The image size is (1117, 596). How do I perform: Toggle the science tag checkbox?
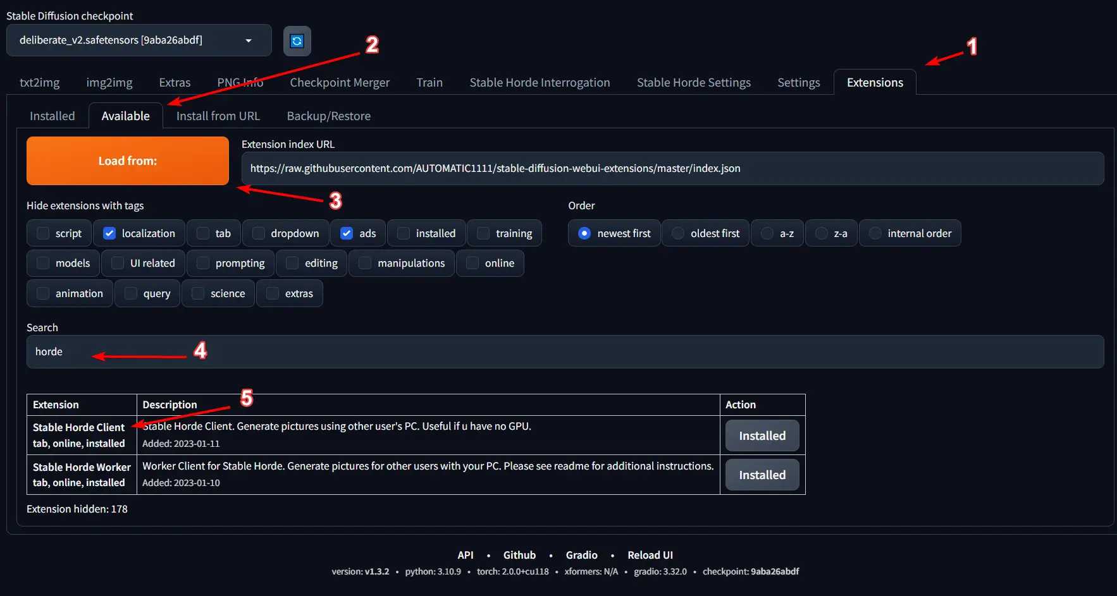(x=198, y=293)
